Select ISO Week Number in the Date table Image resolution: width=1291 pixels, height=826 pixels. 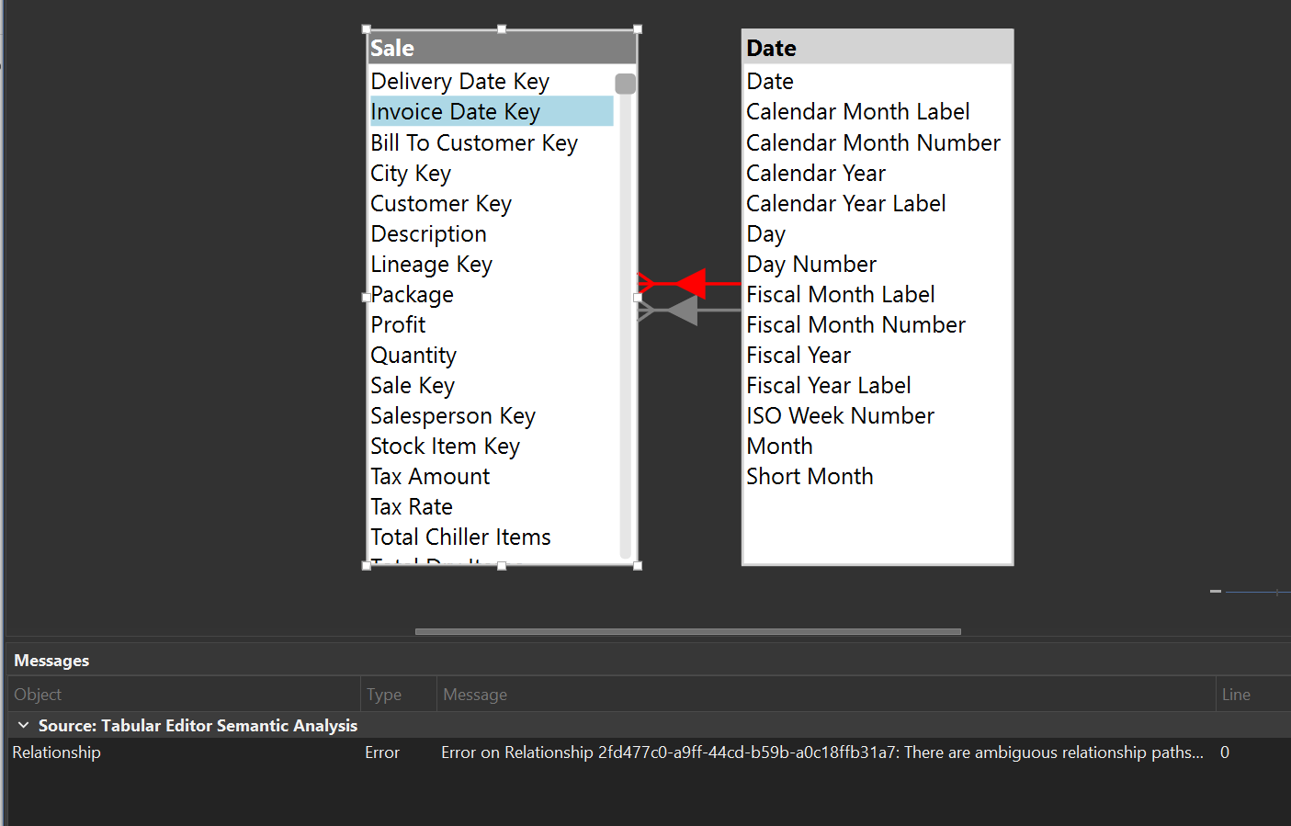(x=840, y=415)
